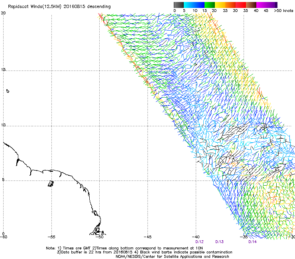Click the '20' latitude axis label
This screenshot has width=295, height=259.
coord(3,13)
